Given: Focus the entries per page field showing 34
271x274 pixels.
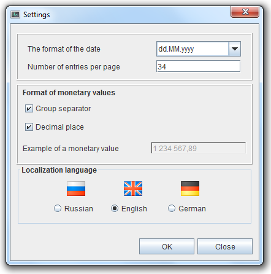Looking at the screenshot, I should [x=198, y=66].
